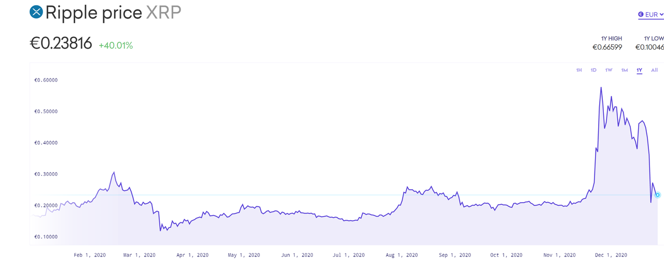The width and height of the screenshot is (664, 260).
Task: Click the Ripple price heading text
Action: pos(94,13)
